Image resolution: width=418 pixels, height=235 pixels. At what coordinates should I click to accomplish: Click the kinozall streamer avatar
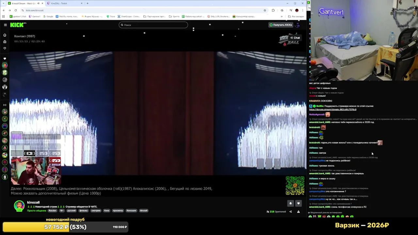point(19,206)
